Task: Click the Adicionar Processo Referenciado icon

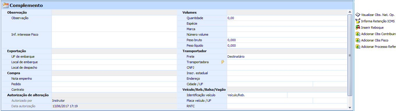Action: [x=358, y=47]
